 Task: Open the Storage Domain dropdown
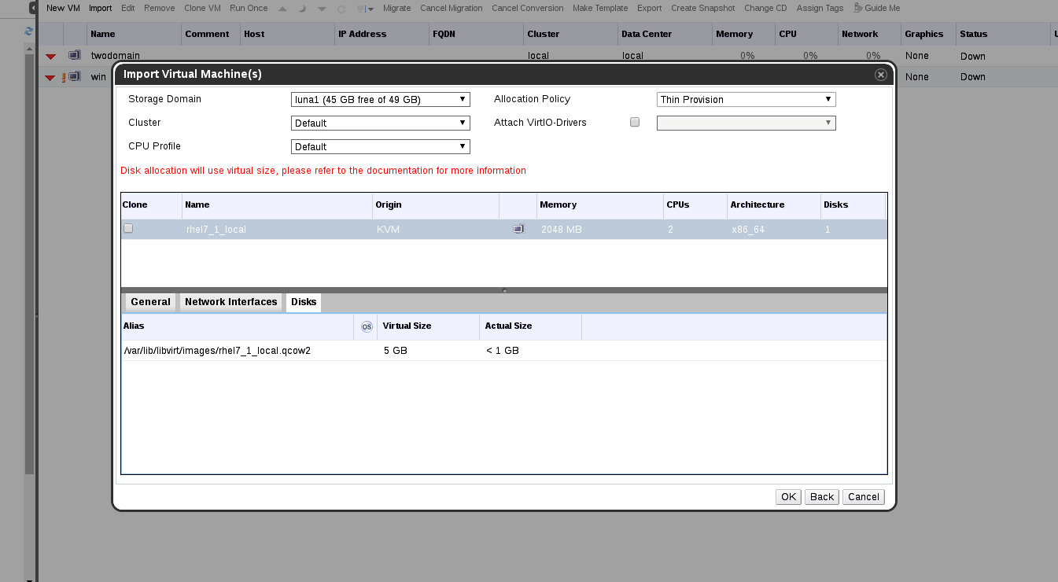tap(381, 100)
